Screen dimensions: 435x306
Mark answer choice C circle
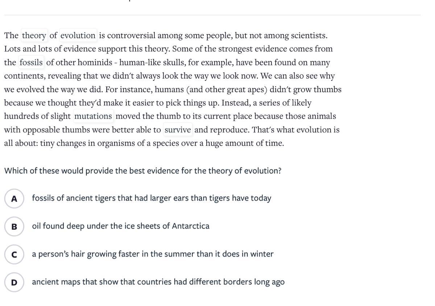[14, 255]
